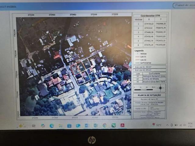Click the green app icon beside Acrobat
Screen dimensions: 195x146
coord(113,125)
